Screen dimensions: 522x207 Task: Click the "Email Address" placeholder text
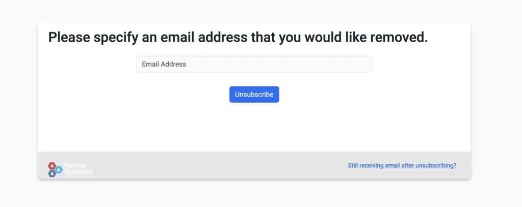pos(164,64)
